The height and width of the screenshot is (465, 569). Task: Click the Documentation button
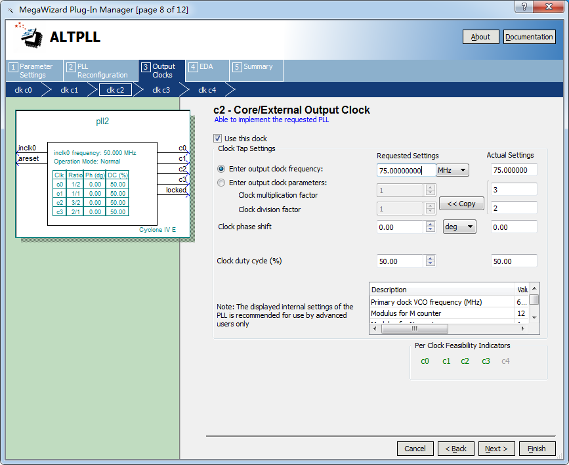529,37
